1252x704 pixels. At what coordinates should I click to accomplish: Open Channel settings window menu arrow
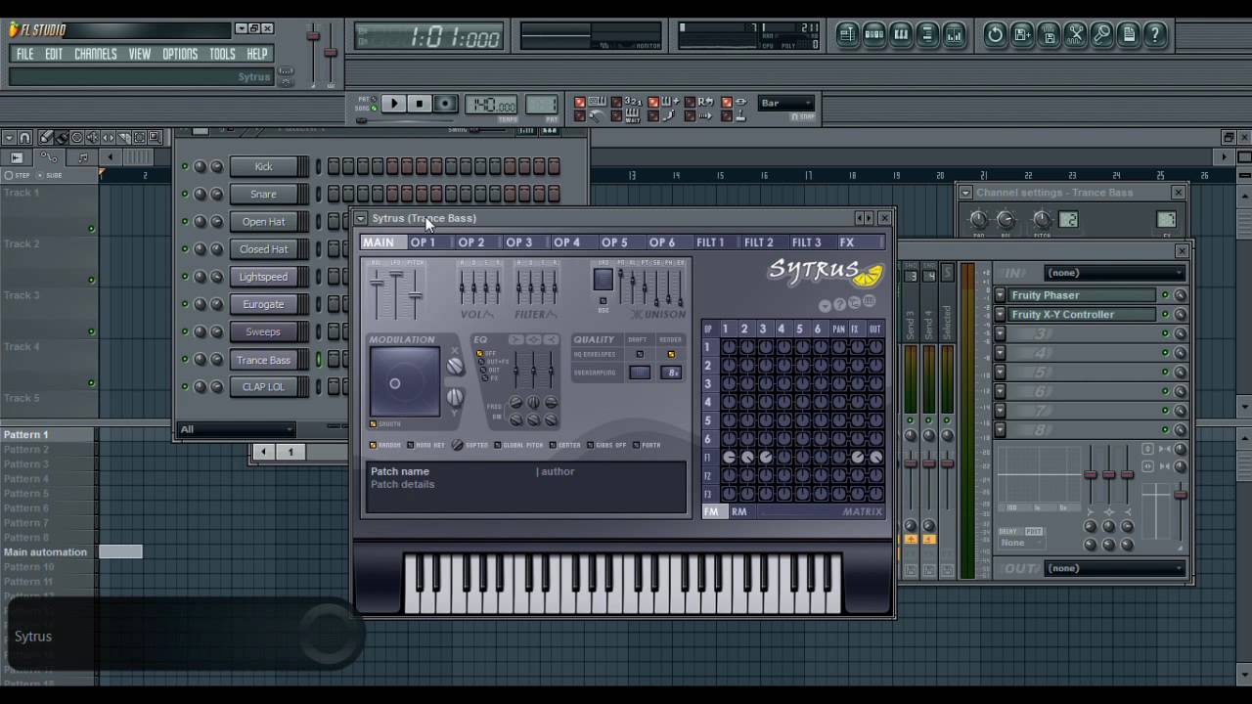click(965, 194)
